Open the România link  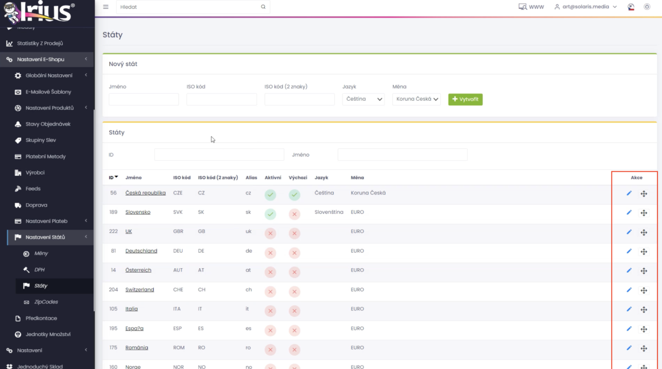tap(137, 348)
